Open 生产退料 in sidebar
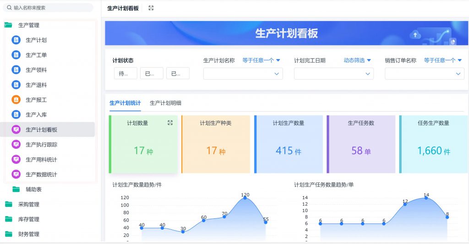The height and width of the screenshot is (244, 469). click(36, 85)
